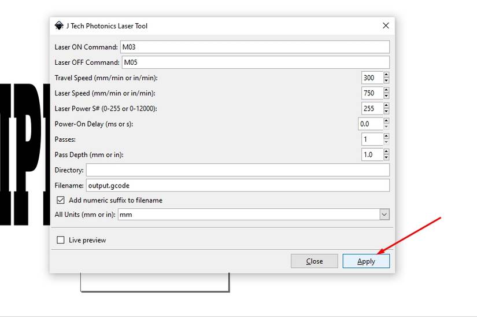Edit the Laser ON Command field
Viewport: 477px width, 317px height.
coord(255,47)
